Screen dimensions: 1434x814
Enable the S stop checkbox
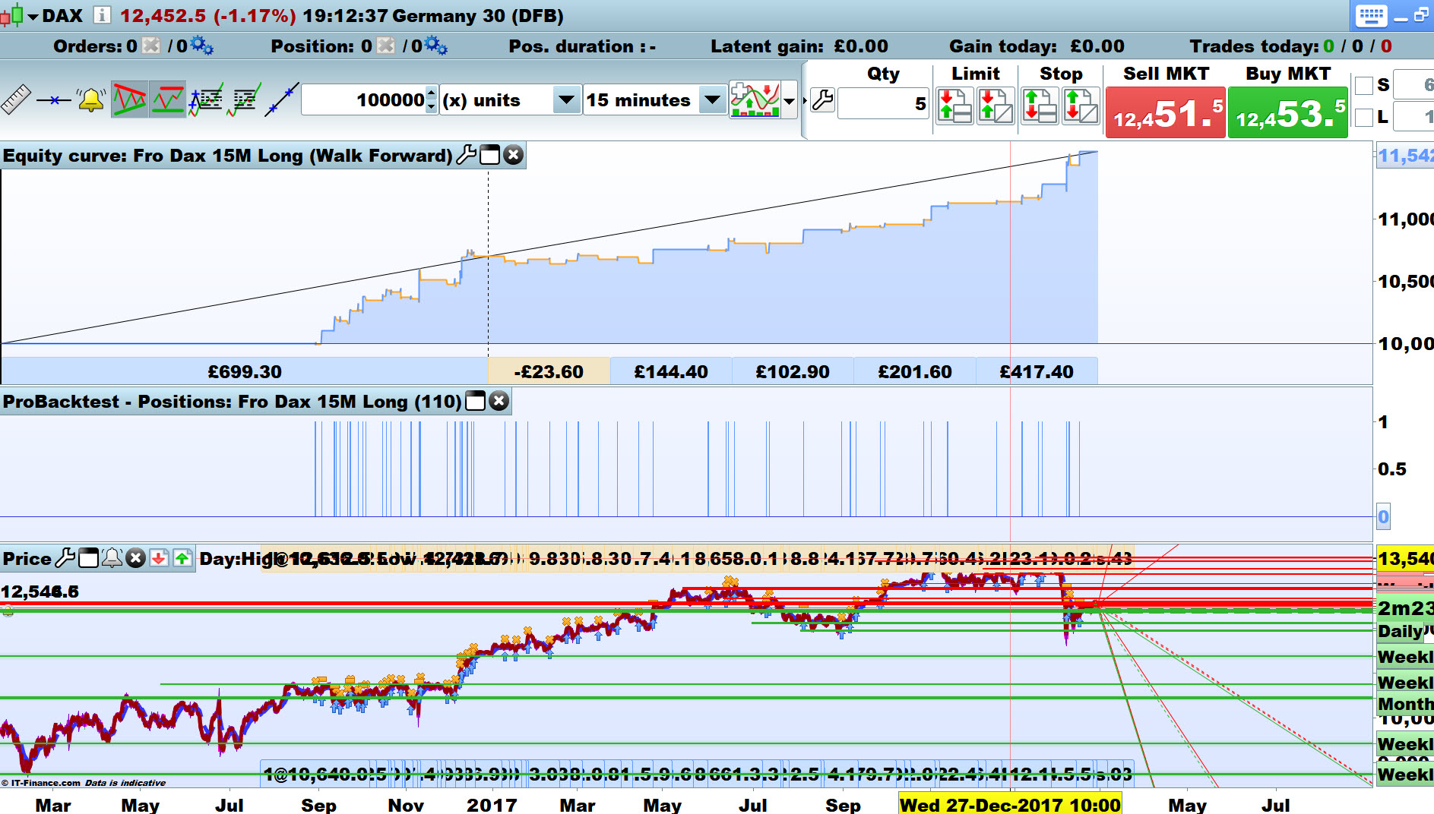coord(1364,85)
